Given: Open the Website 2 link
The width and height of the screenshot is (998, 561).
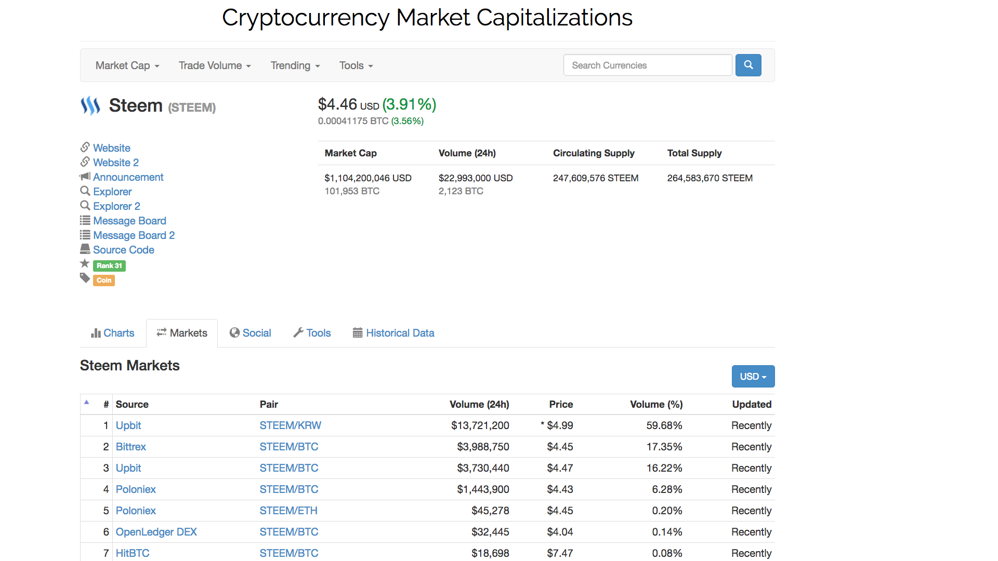Looking at the screenshot, I should click(116, 163).
